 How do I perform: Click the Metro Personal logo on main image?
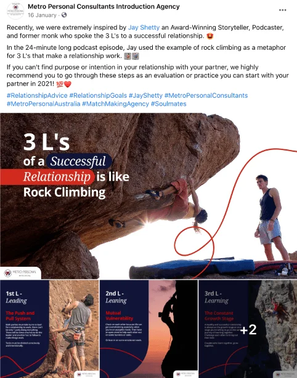tap(20, 273)
